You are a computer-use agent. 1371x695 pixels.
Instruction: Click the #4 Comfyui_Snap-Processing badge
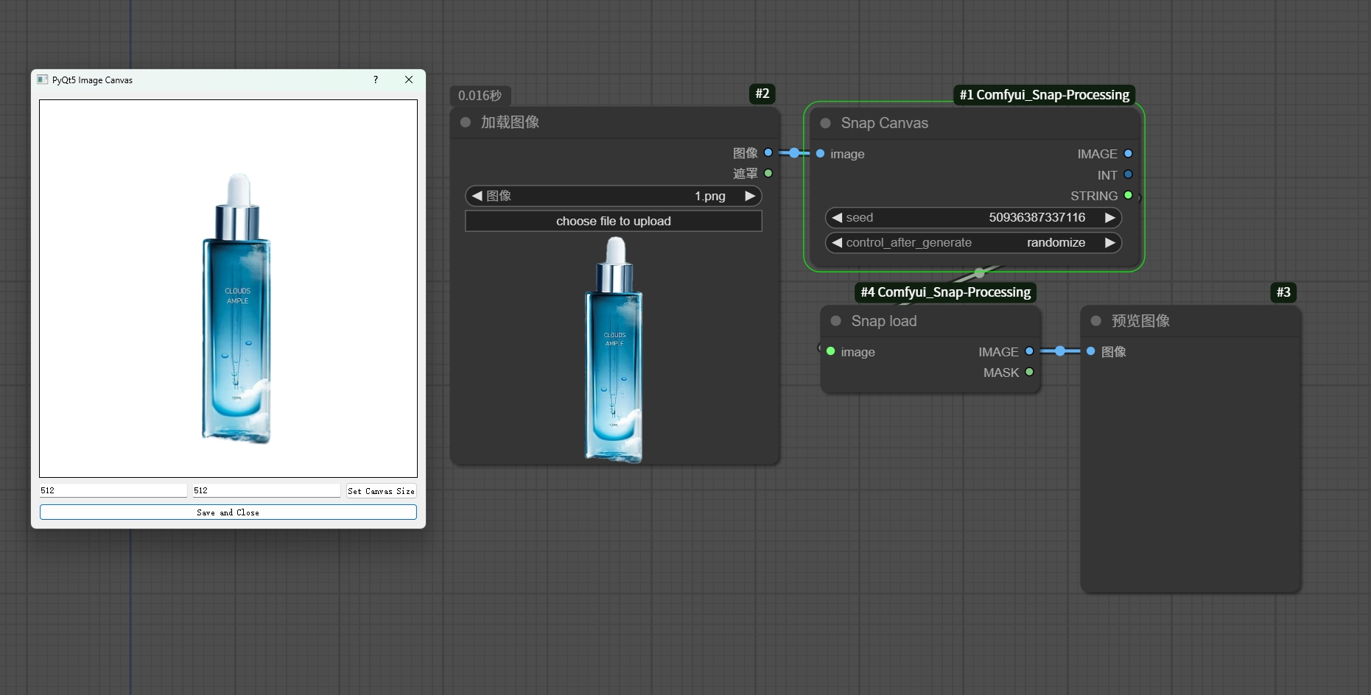click(945, 292)
